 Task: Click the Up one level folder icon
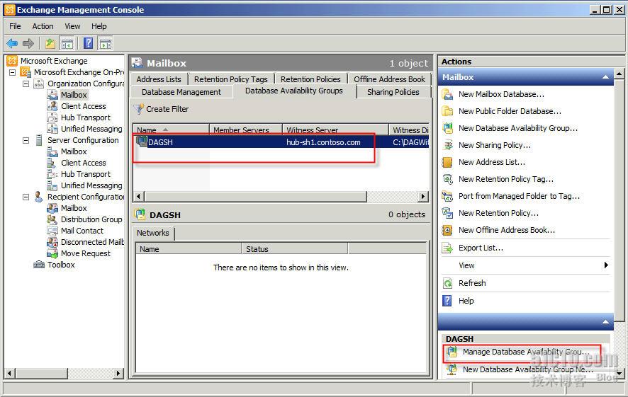(x=50, y=43)
